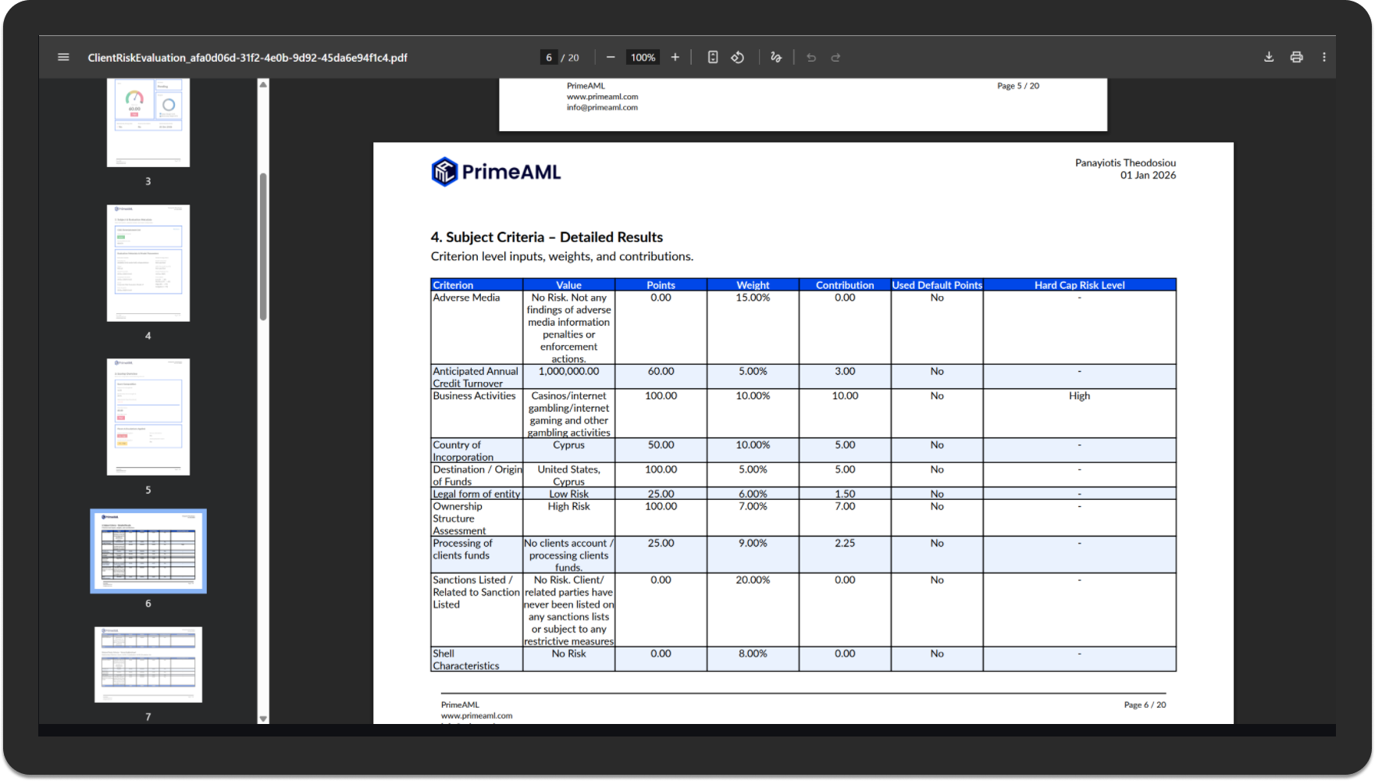The image size is (1375, 781).
Task: Download the PDF document
Action: coord(1269,56)
